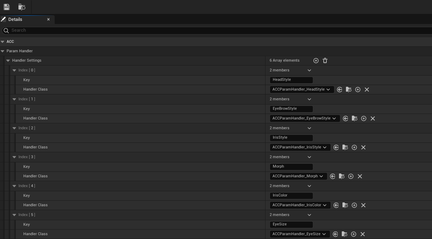Screen dimensions: 432x239
Task: Click the Browse to asset toolbar icon
Action: pos(22,7)
